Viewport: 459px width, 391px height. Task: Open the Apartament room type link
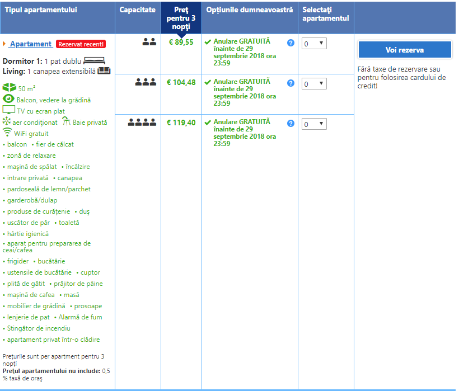tap(31, 44)
